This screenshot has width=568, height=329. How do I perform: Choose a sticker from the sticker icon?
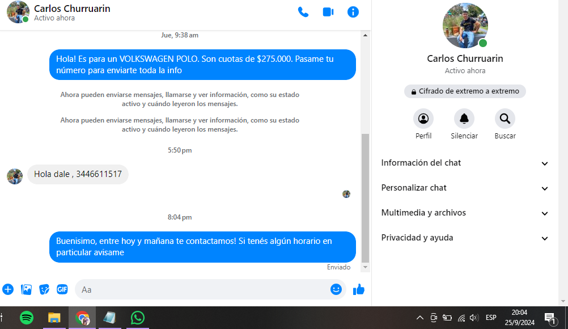[44, 289]
